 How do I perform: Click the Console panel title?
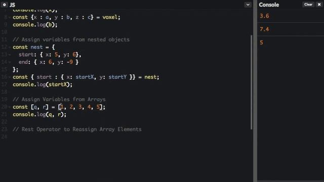click(269, 5)
